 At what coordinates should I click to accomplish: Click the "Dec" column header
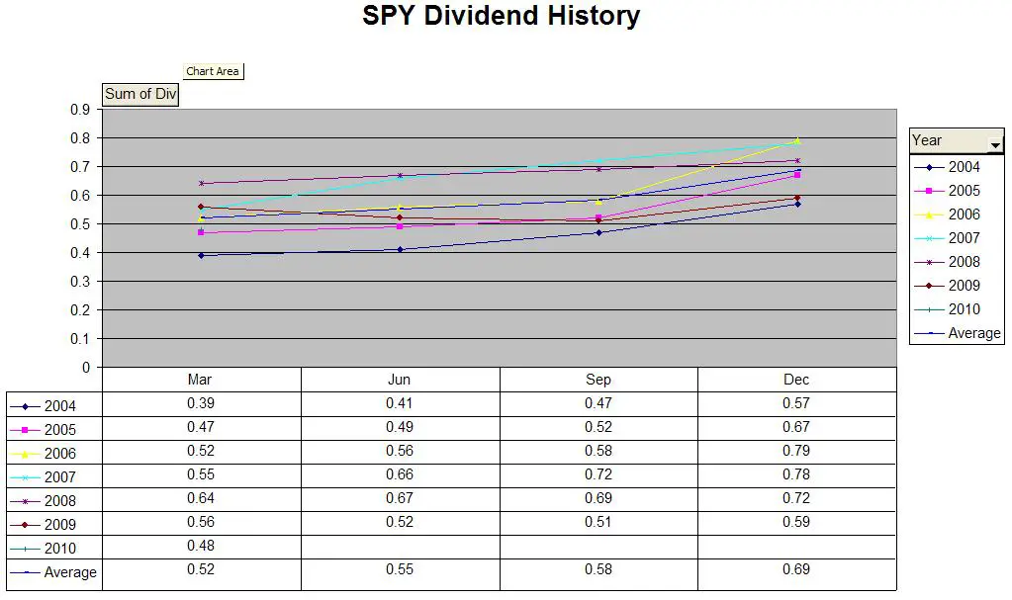796,380
